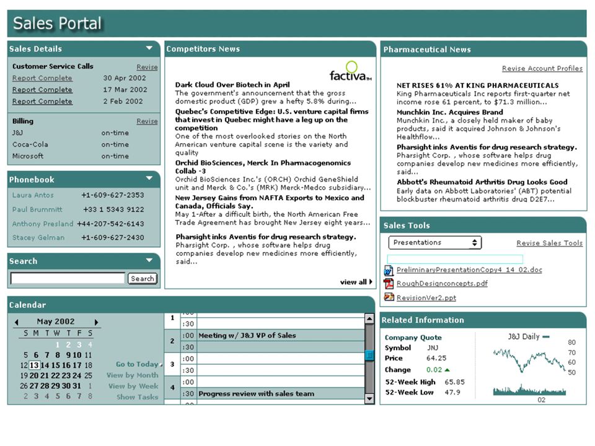Select May 13 in the calendar
Image resolution: width=595 pixels, height=446 pixels.
34,365
